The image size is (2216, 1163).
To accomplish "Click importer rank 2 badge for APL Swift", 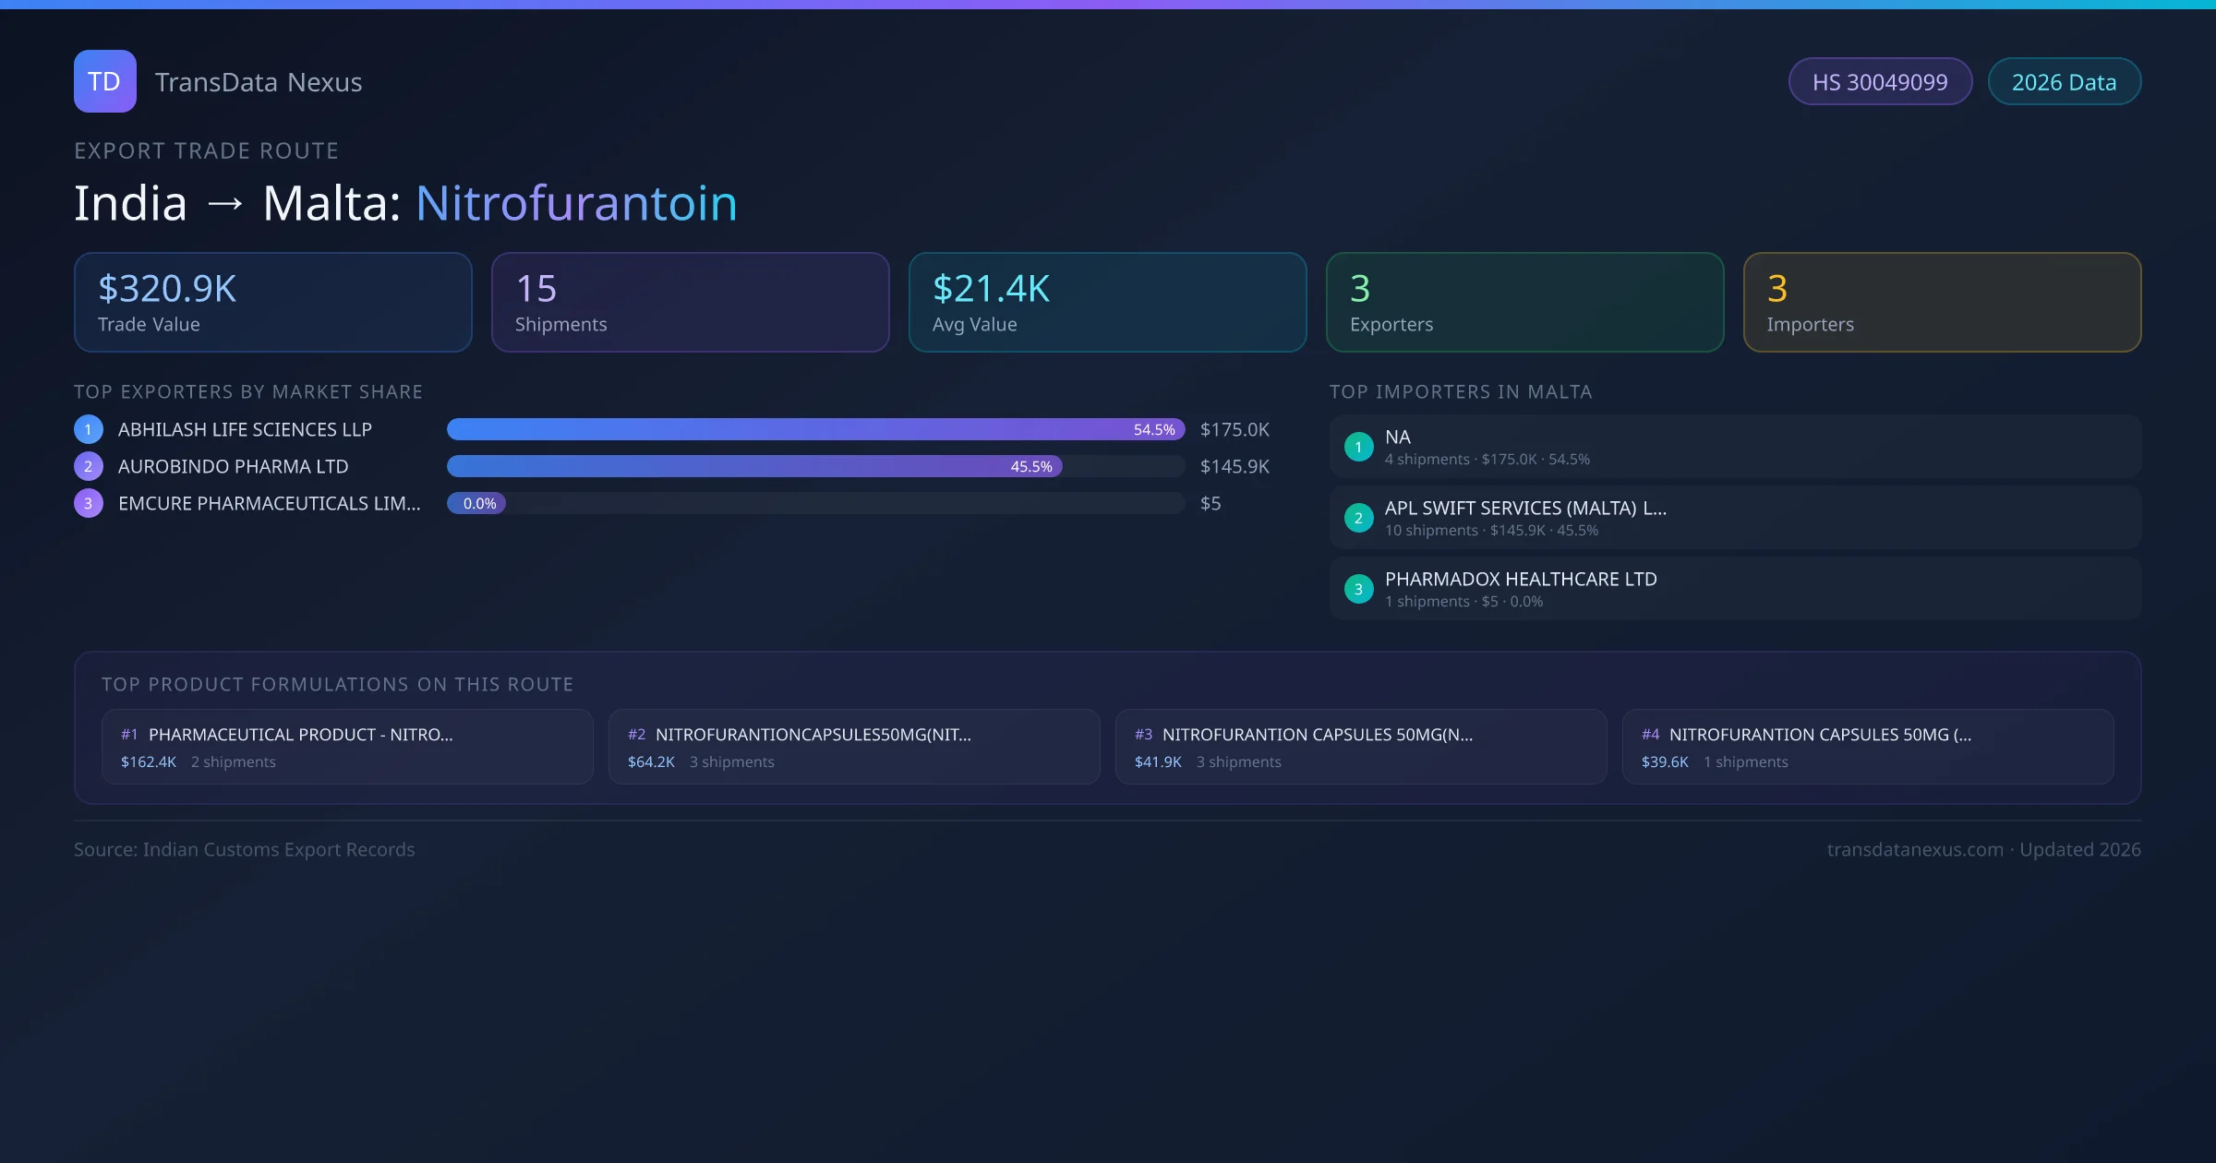I will [1358, 518].
